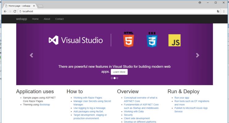The width and height of the screenshot is (229, 123).
Task: Click the browser forward arrow
Action: tap(10, 11)
